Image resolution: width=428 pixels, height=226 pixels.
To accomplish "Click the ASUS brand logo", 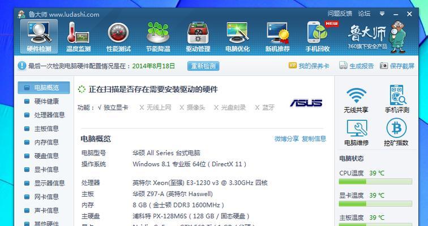I will tap(306, 103).
